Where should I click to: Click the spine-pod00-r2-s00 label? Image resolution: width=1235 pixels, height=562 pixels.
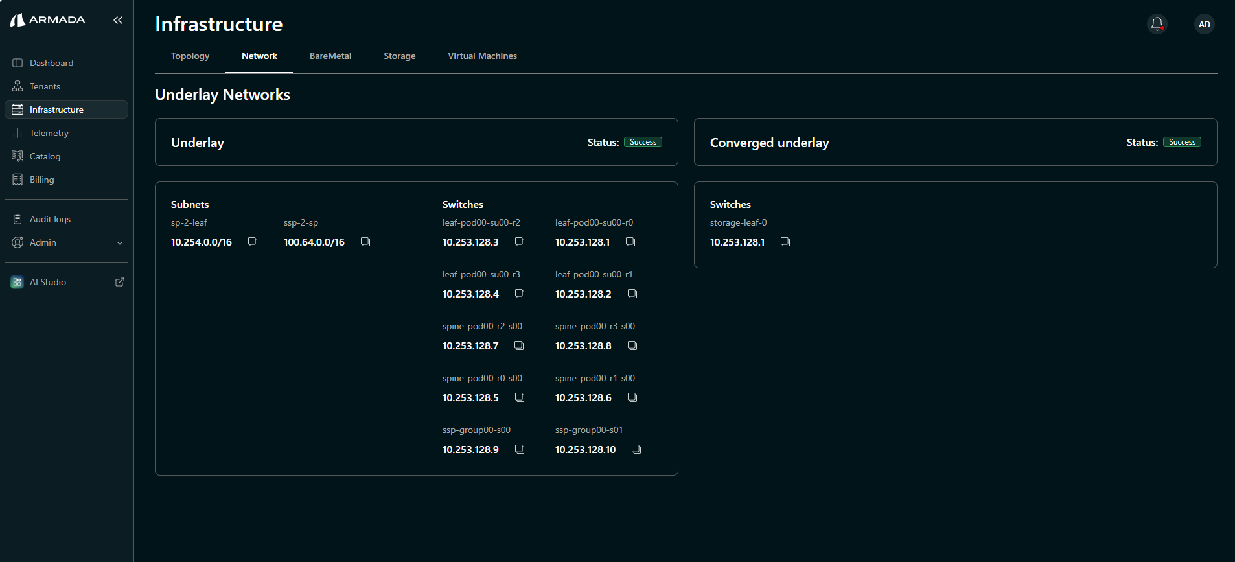[x=482, y=326]
